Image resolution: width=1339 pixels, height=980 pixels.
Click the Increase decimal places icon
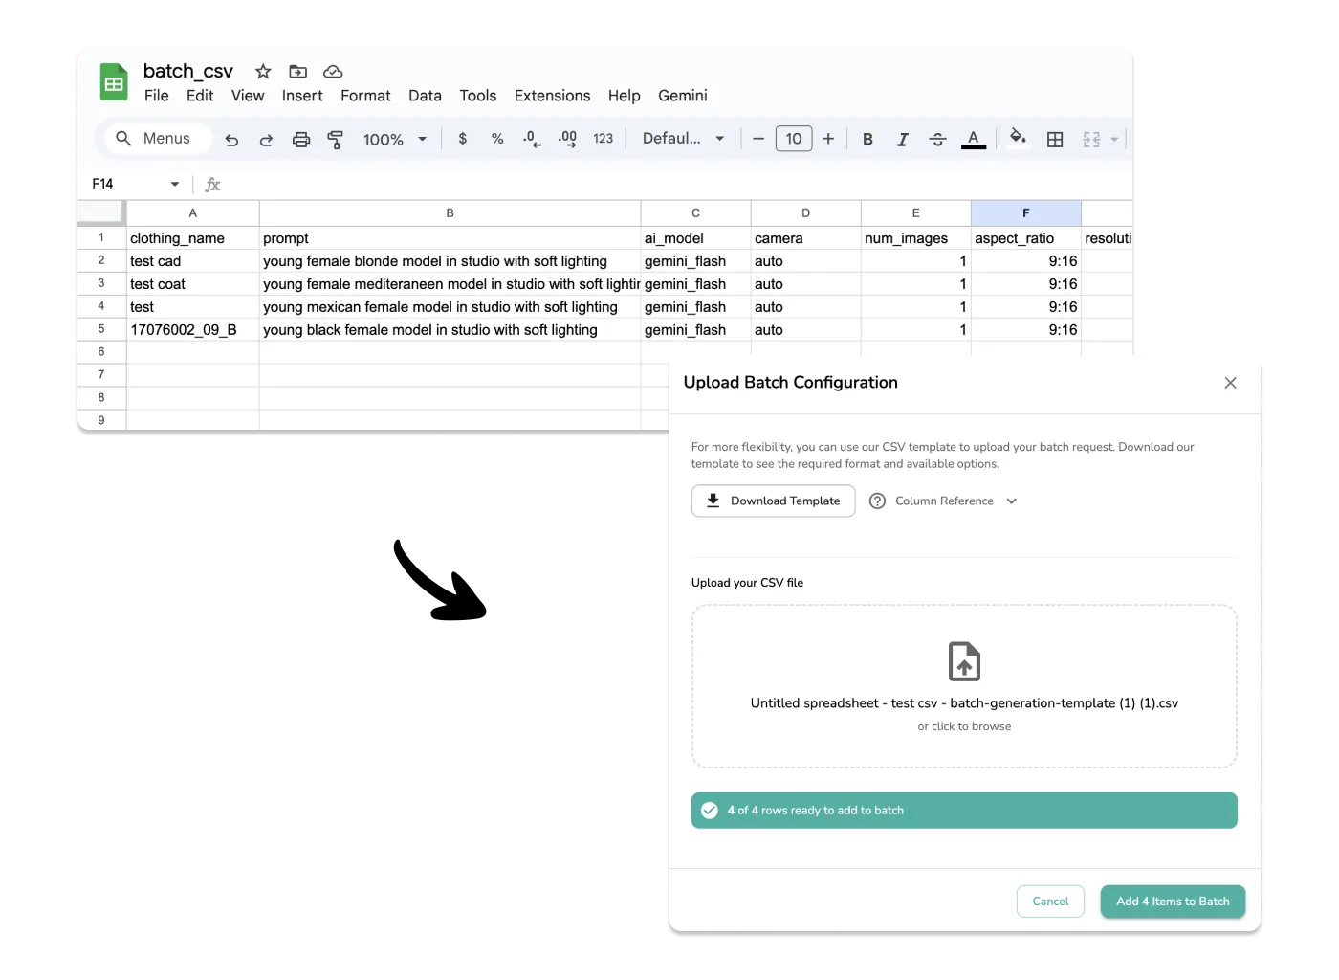(x=567, y=139)
